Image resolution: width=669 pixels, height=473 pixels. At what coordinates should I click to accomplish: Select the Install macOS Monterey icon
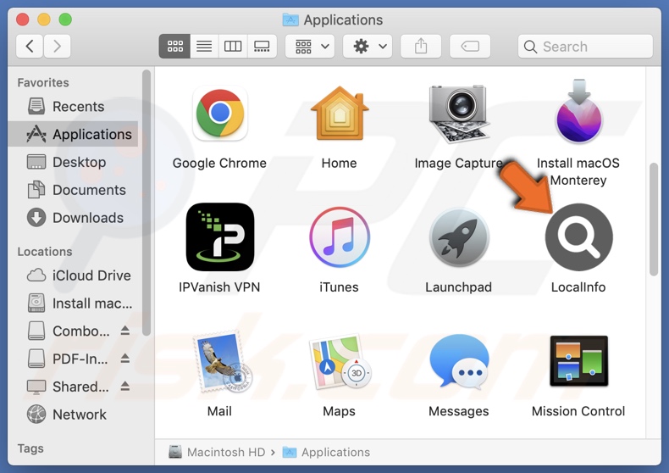(x=578, y=111)
